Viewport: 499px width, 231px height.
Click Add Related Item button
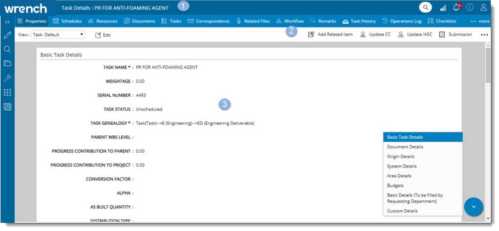click(330, 34)
